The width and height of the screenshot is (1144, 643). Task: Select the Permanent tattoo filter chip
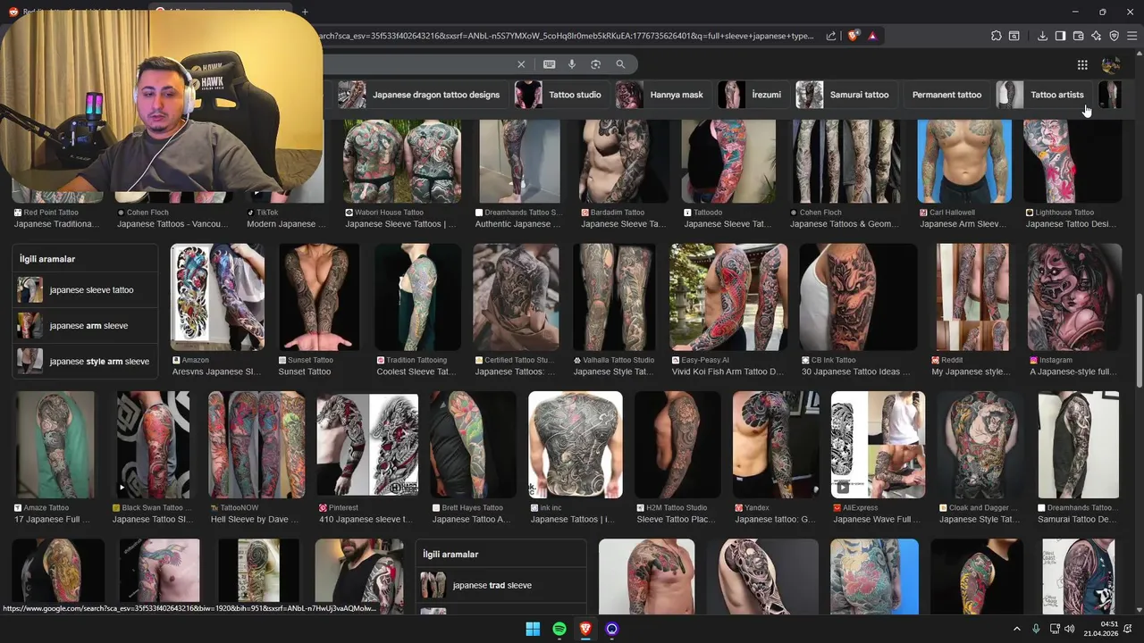(946, 95)
